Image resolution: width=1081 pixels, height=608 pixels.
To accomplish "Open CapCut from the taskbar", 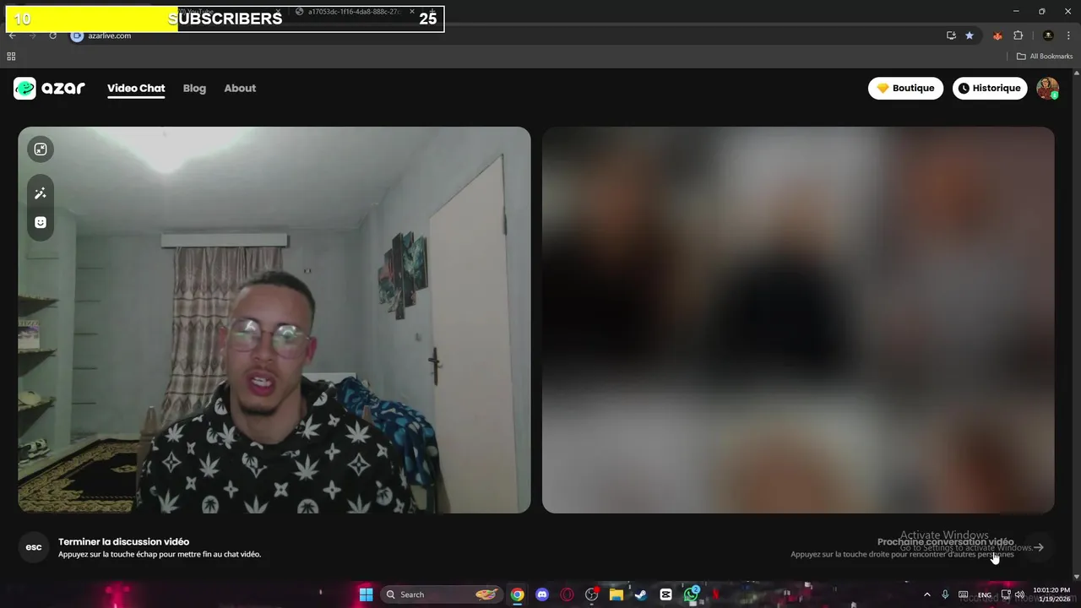I will 665,594.
